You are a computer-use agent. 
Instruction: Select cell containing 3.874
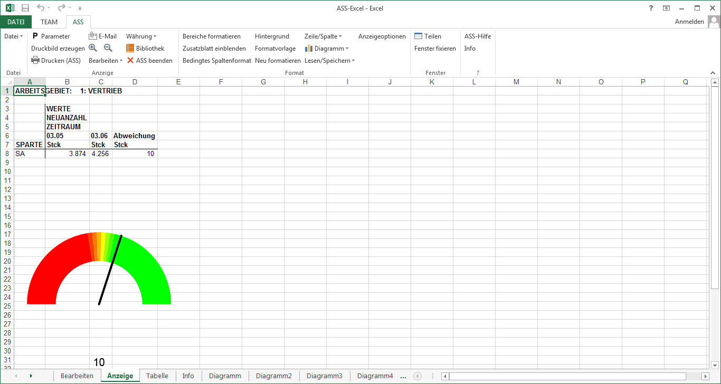click(67, 153)
